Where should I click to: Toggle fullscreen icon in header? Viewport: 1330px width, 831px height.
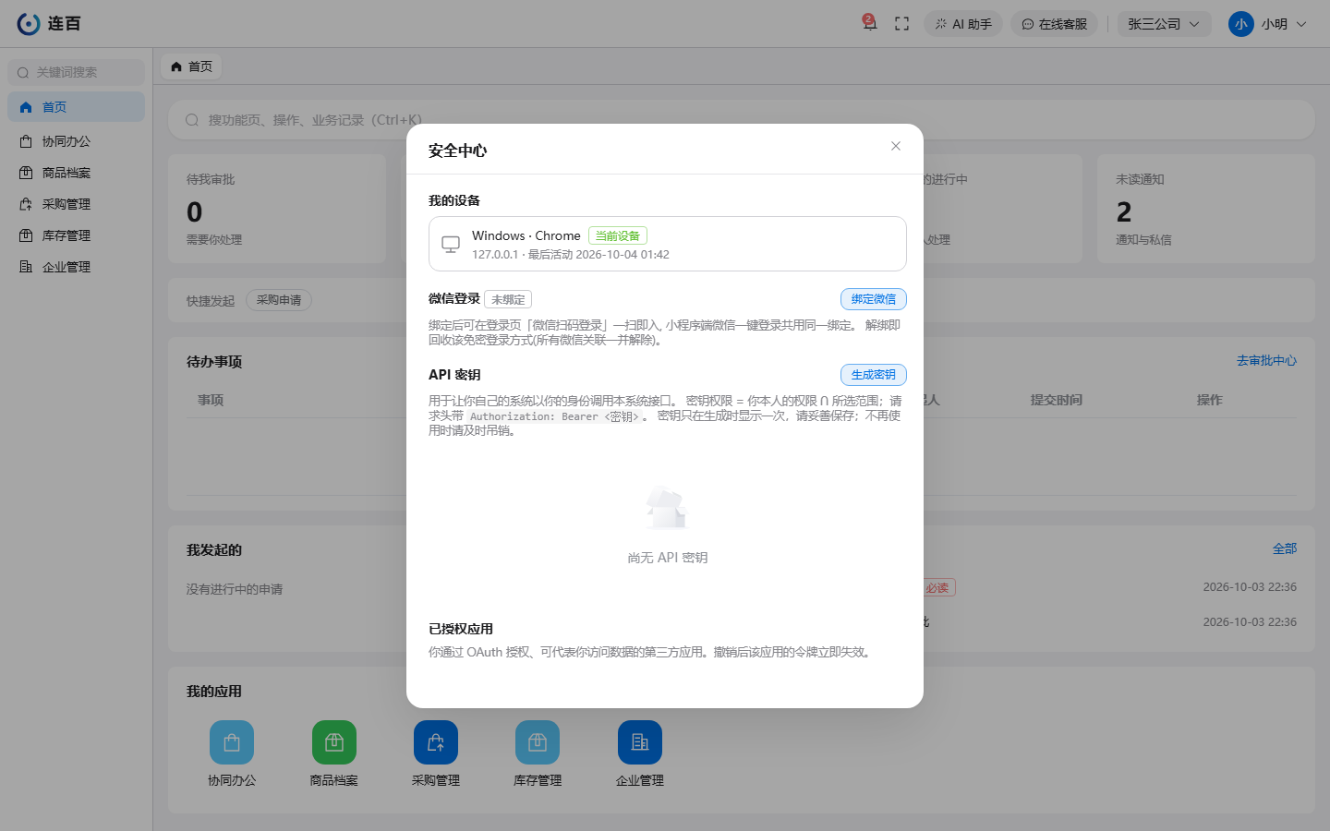coord(902,24)
